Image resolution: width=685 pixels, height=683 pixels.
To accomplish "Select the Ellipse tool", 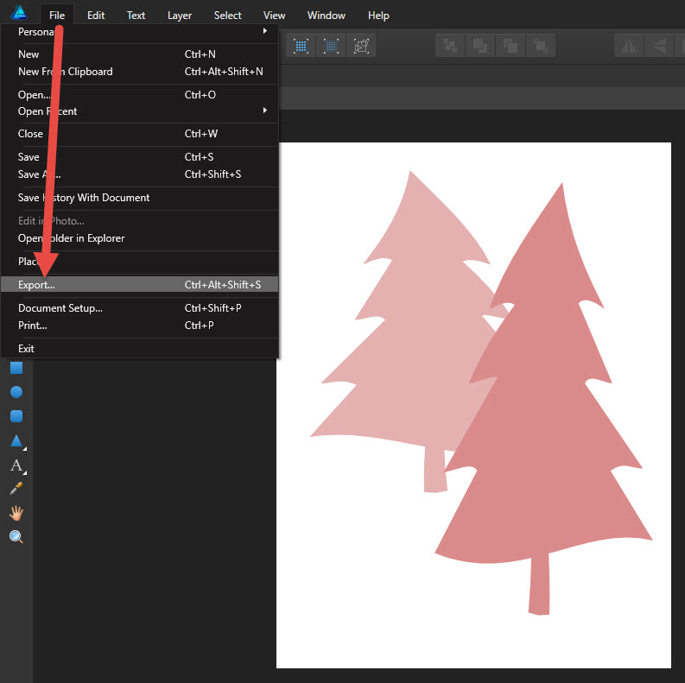I will 16,392.
